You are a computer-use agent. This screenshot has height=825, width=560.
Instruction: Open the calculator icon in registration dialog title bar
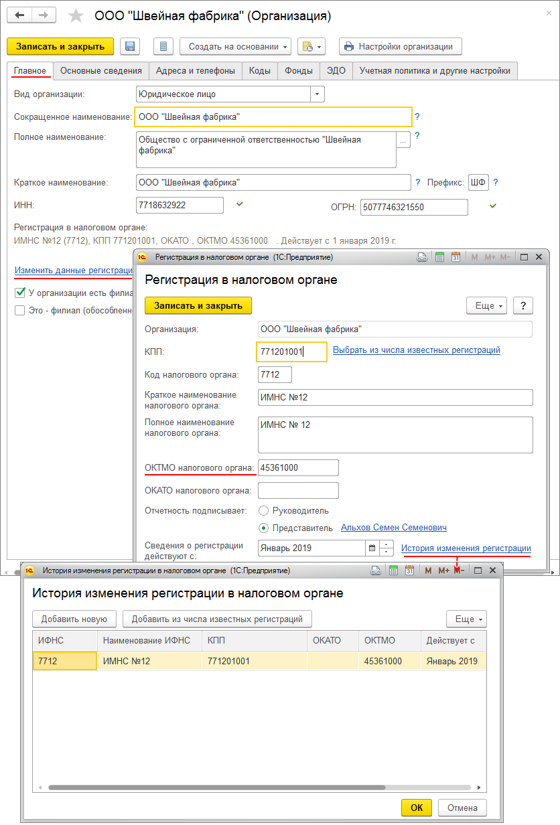tap(439, 257)
